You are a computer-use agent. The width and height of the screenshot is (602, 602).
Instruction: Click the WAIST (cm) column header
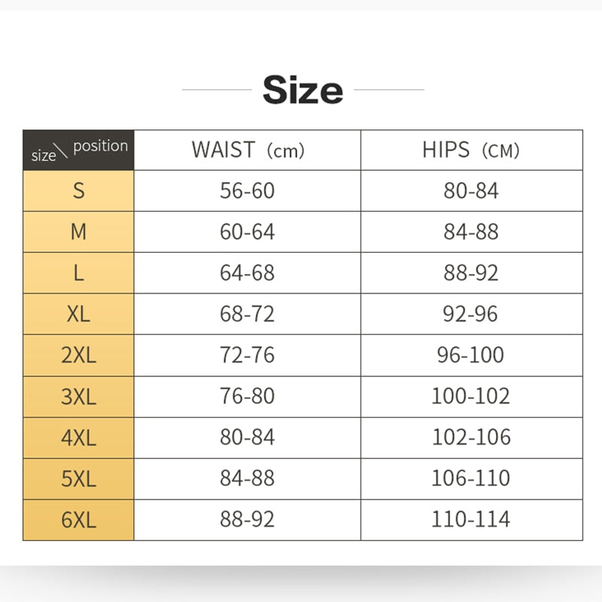point(248,150)
